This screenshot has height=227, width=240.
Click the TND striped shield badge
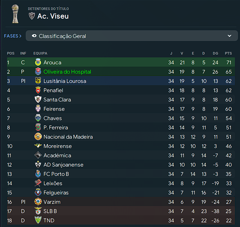(x=38, y=220)
